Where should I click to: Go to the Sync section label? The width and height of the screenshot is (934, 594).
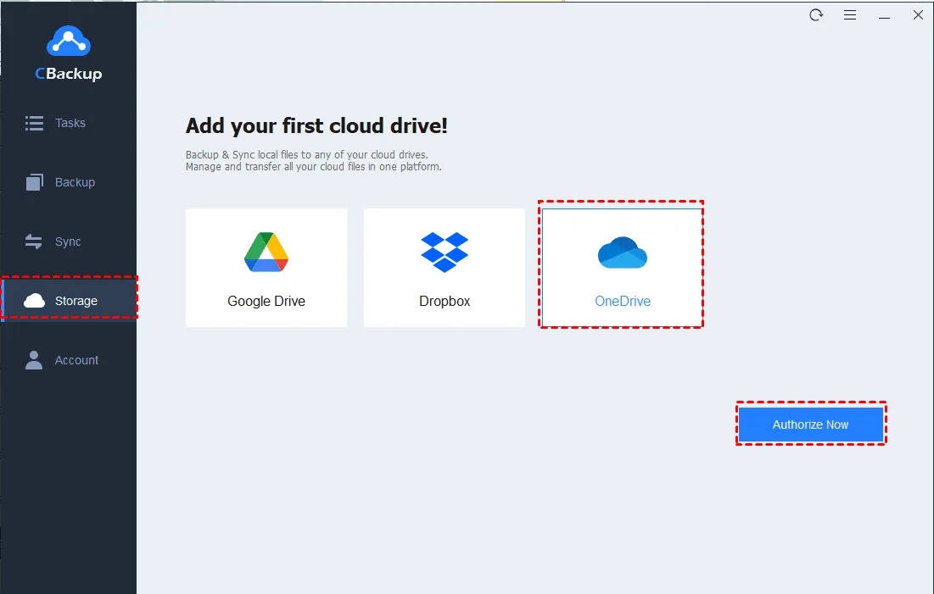coord(68,241)
